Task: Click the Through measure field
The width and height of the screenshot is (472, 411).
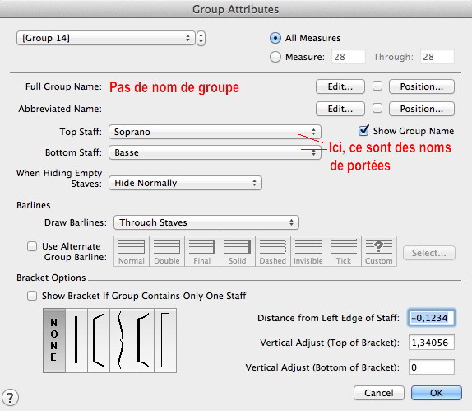Action: (x=437, y=57)
